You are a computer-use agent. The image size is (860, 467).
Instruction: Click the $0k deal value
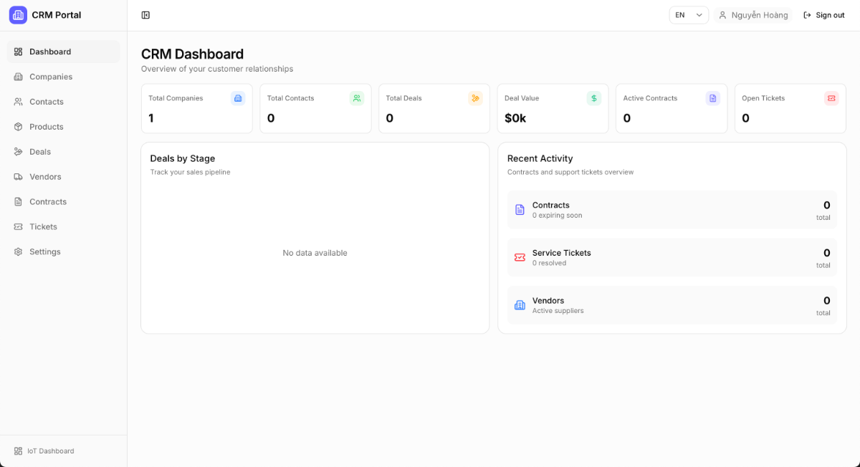[515, 118]
